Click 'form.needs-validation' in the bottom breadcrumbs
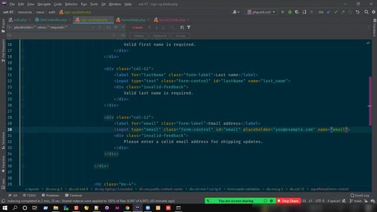This screenshot has width=377, height=212. [x=243, y=189]
